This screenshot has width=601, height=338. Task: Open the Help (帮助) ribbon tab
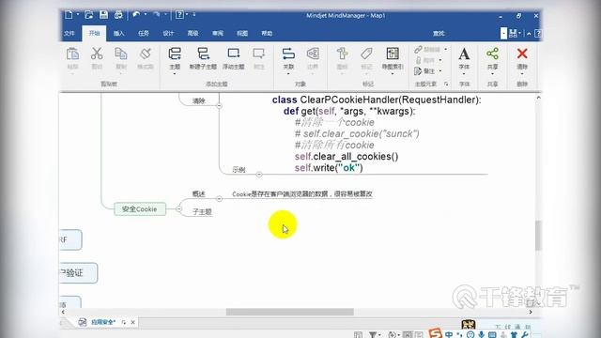pos(267,34)
